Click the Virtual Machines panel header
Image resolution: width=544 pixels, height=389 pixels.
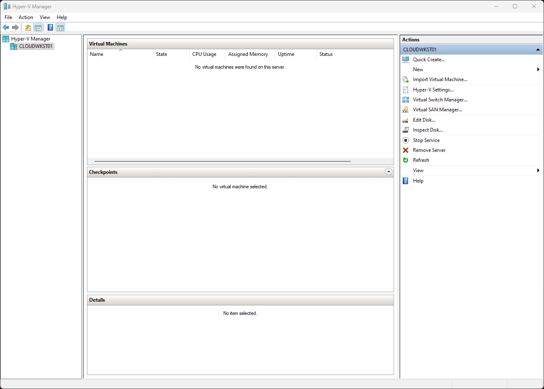[x=240, y=44]
